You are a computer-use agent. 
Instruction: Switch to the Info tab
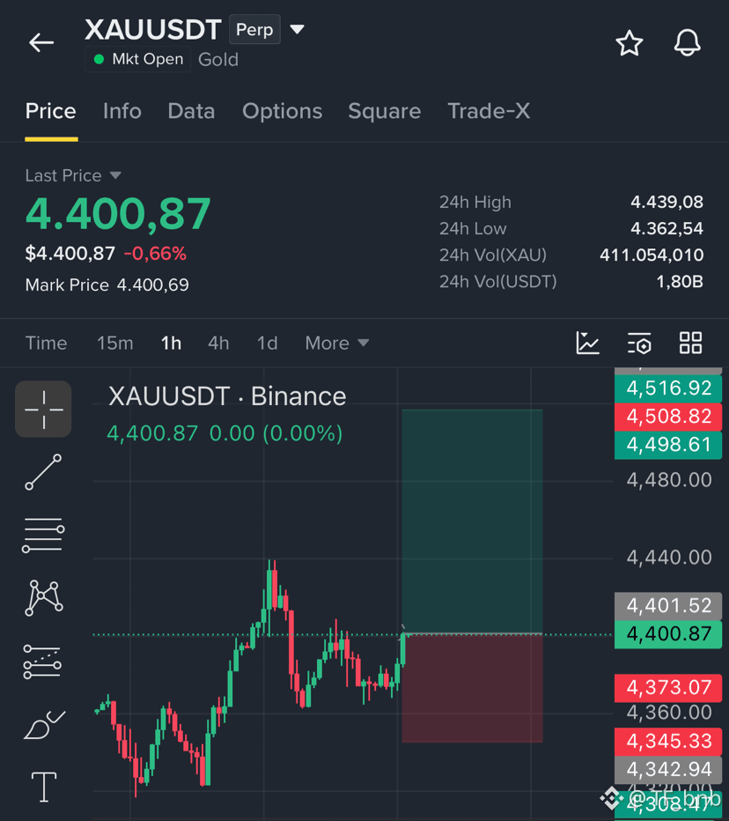tap(121, 111)
